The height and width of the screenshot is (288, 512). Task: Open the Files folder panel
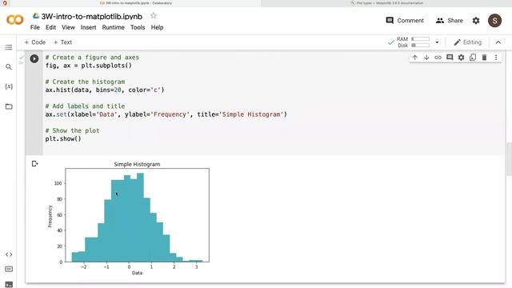9,106
